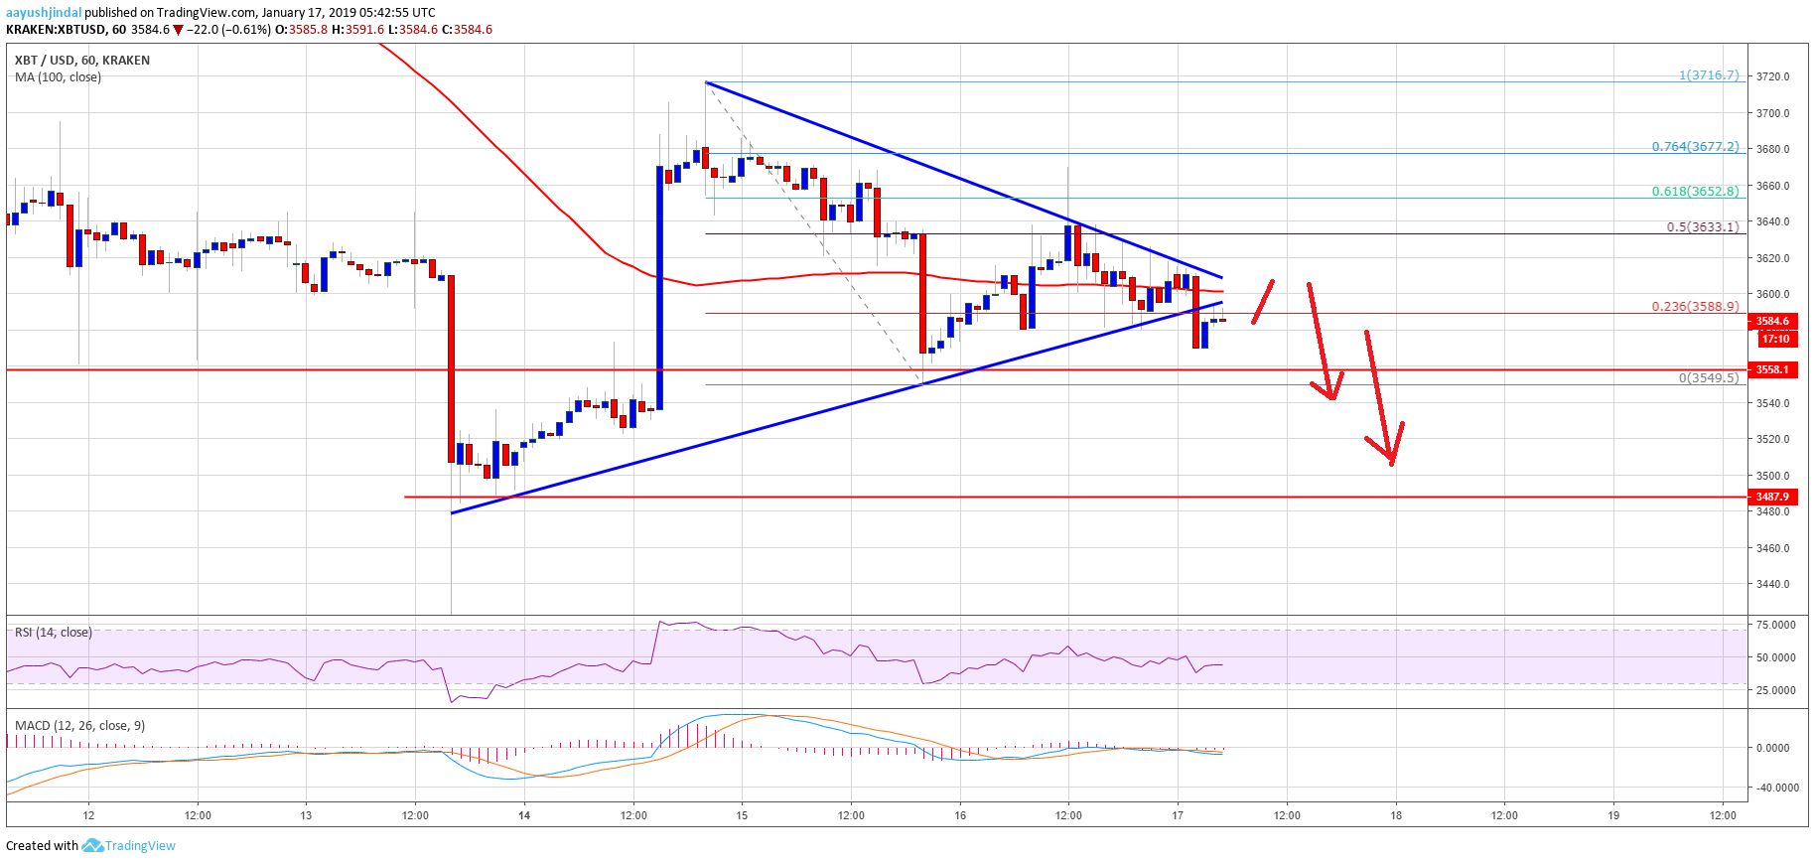This screenshot has width=1815, height=863.
Task: Click the 3600.0 price axis label
Action: [x=1773, y=294]
